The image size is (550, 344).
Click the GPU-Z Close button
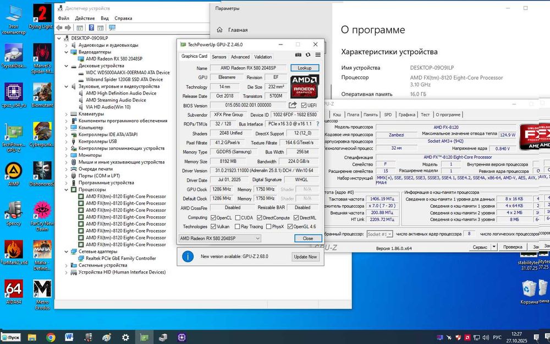click(308, 238)
